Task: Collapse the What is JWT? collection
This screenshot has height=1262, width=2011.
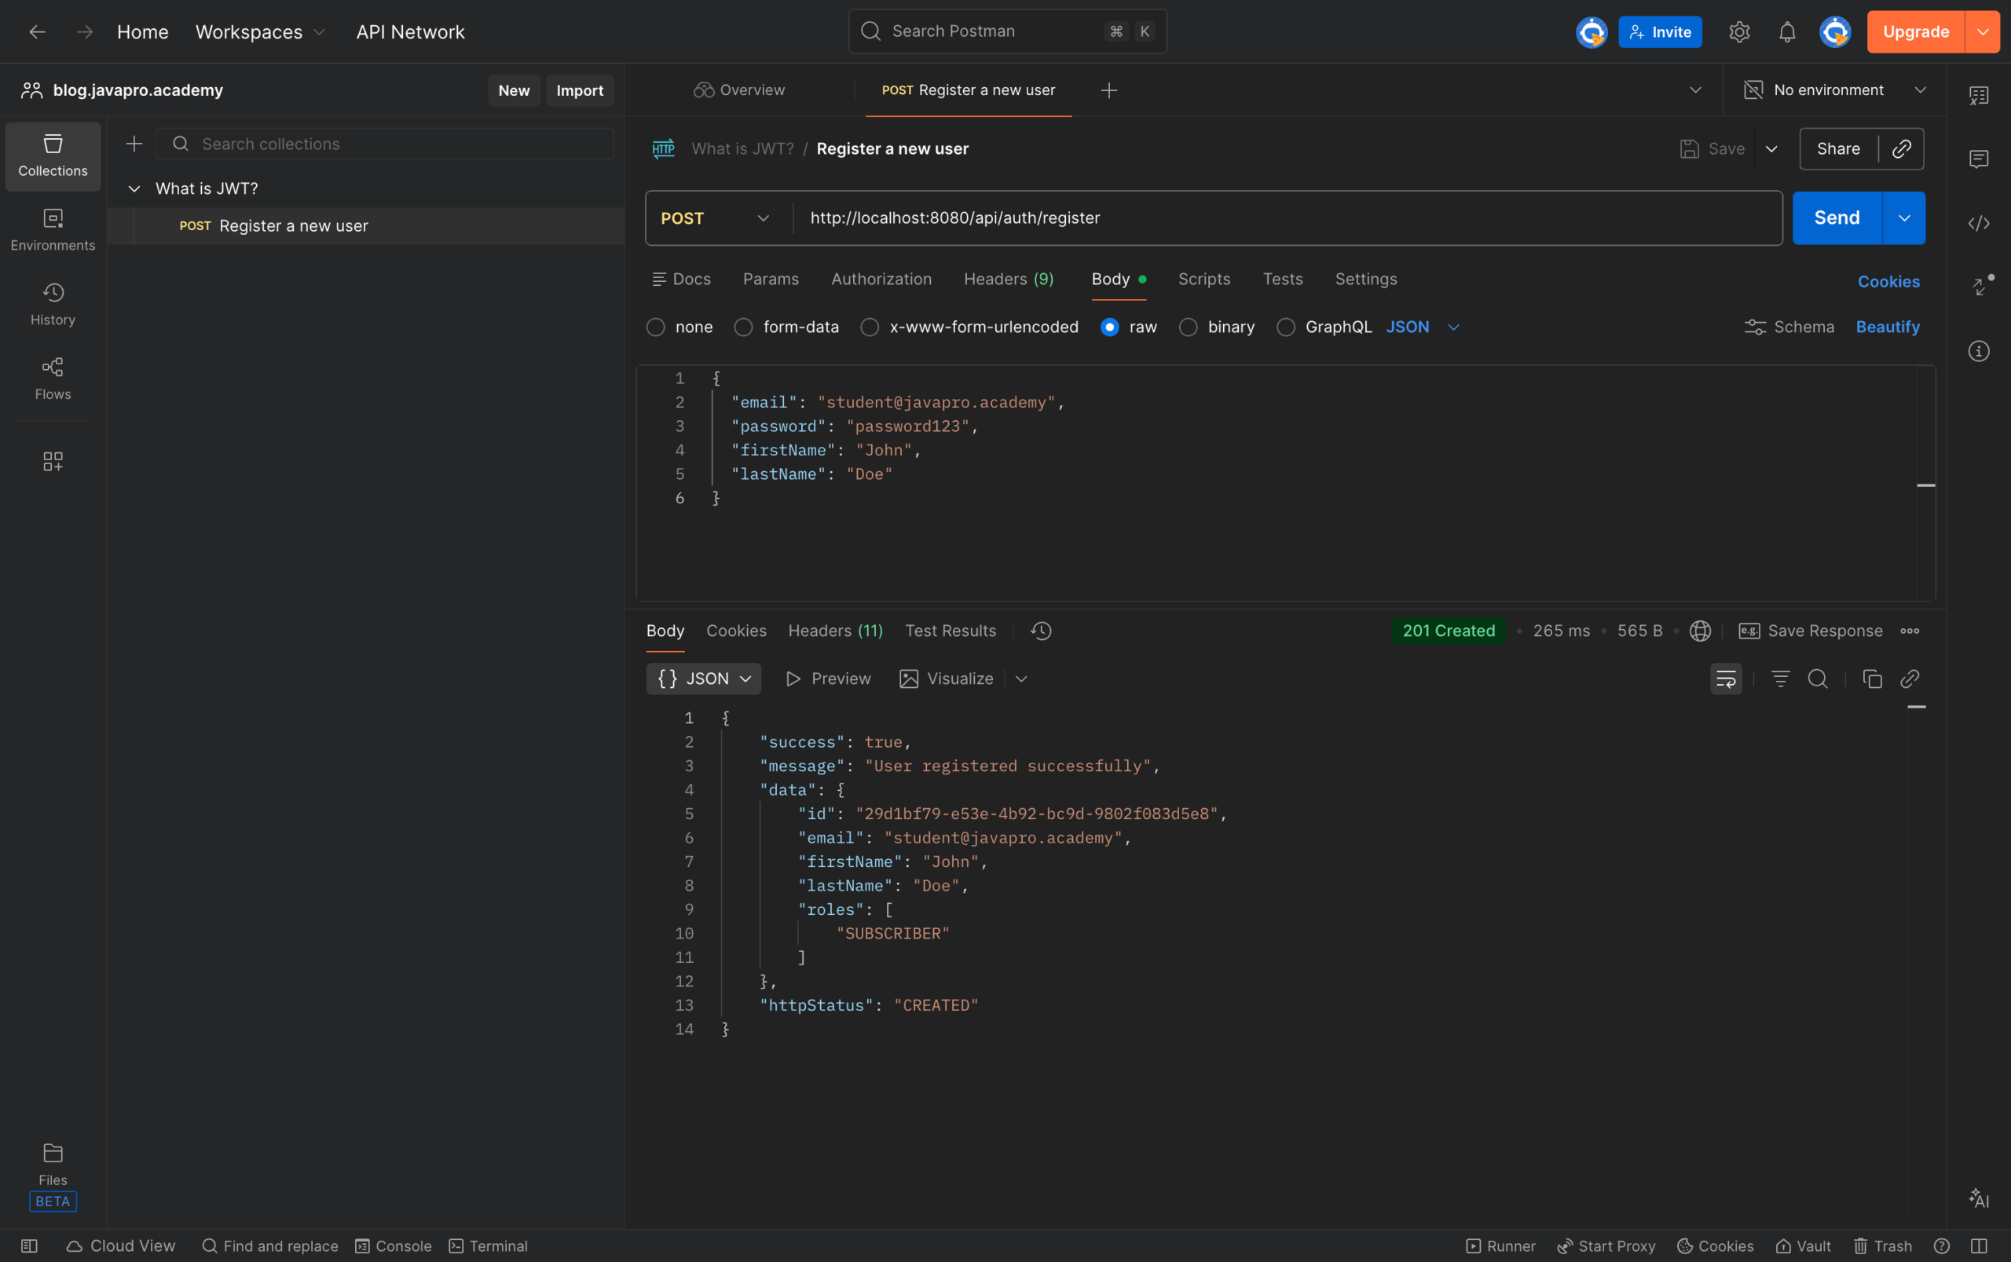Action: [x=134, y=188]
